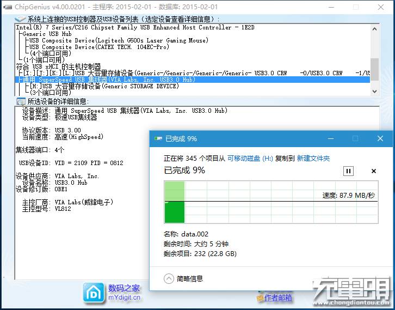This screenshot has height=310, width=395.
Task: Click the file name data.002 text
Action: (195, 234)
